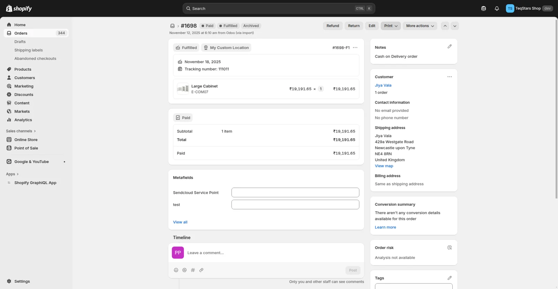Open the notifications bell
Screen dimensions: 558x289
[497, 8]
